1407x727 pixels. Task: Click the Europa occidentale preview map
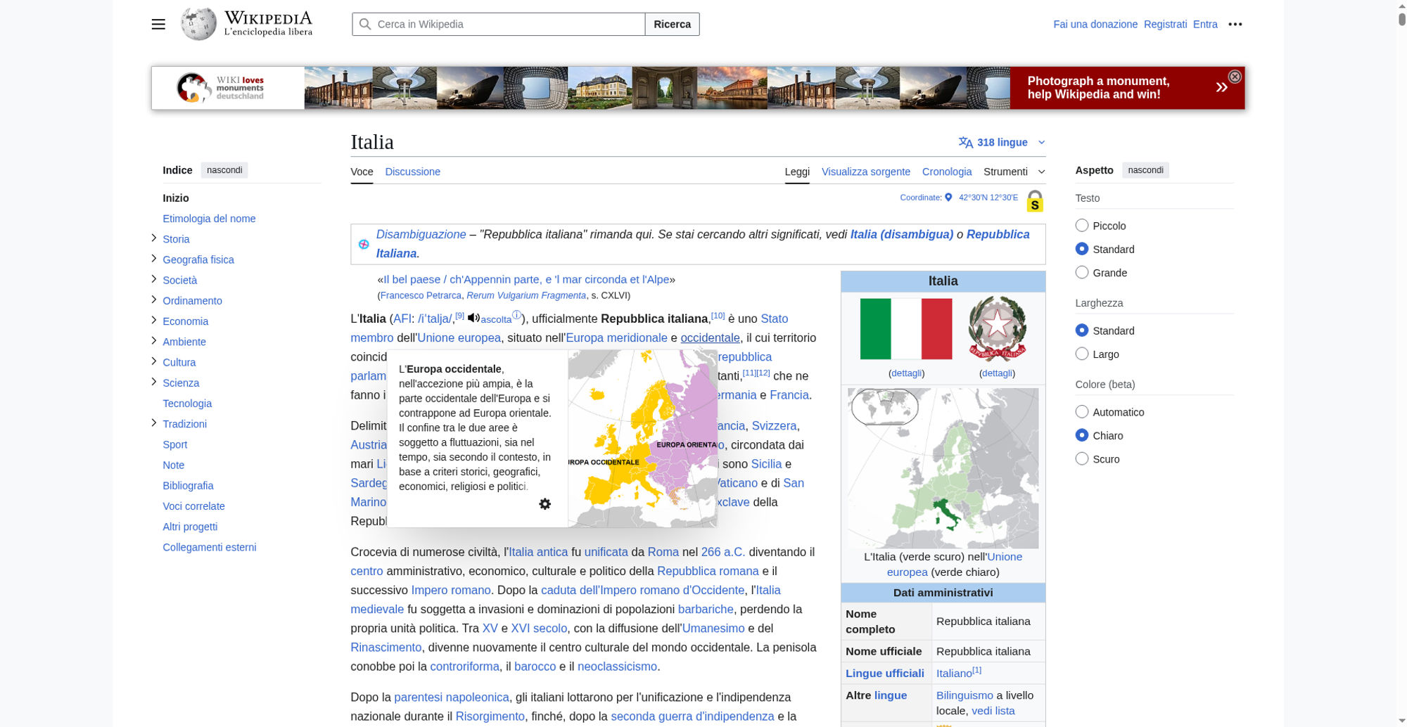pyautogui.click(x=642, y=439)
